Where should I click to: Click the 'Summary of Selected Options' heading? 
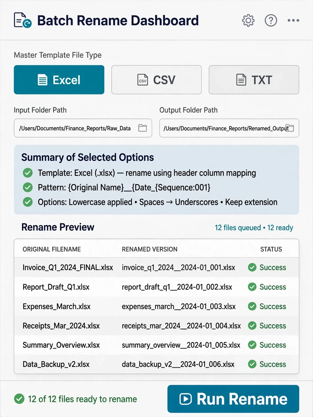pyautogui.click(x=88, y=157)
